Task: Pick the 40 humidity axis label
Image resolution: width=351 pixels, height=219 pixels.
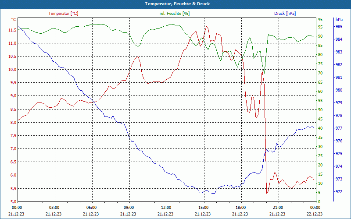Action: 320,128
